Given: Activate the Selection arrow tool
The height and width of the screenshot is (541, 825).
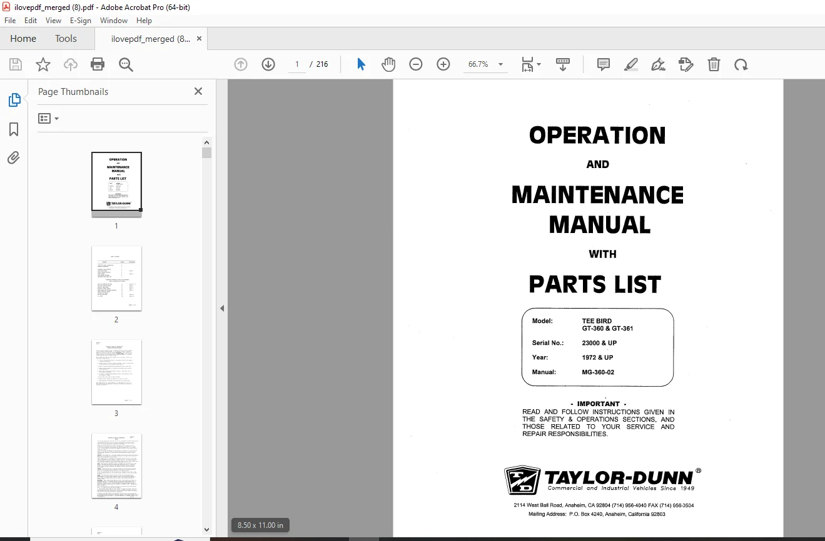Looking at the screenshot, I should click(361, 64).
